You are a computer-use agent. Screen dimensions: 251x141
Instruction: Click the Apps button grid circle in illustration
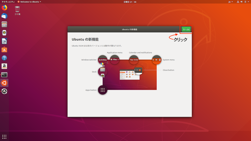click(x=103, y=90)
